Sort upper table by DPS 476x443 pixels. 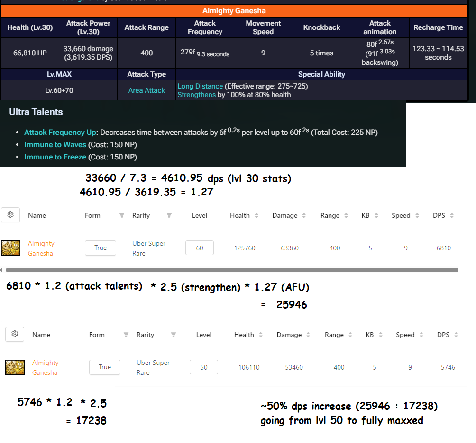452,215
